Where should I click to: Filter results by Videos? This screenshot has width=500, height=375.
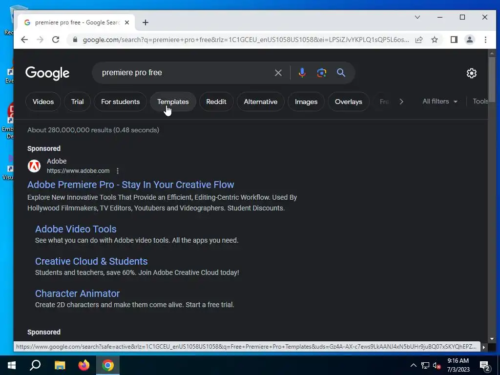43,102
